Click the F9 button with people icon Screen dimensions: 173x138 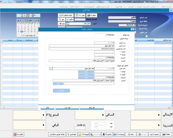pos(107,134)
